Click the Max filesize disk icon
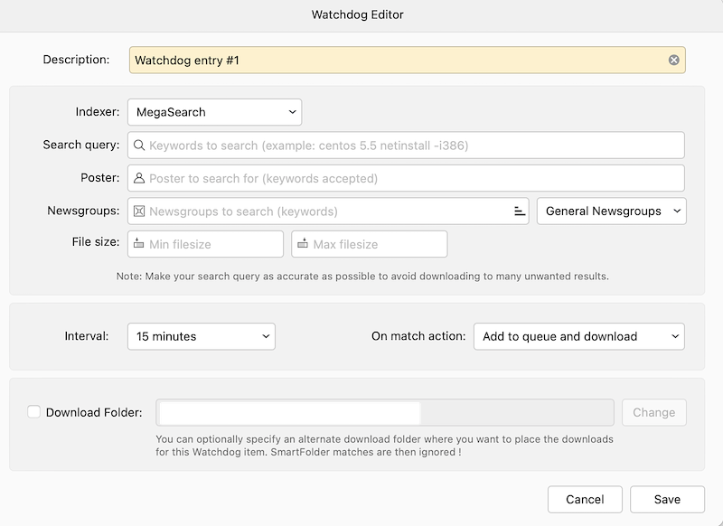The width and height of the screenshot is (723, 526). pos(303,244)
